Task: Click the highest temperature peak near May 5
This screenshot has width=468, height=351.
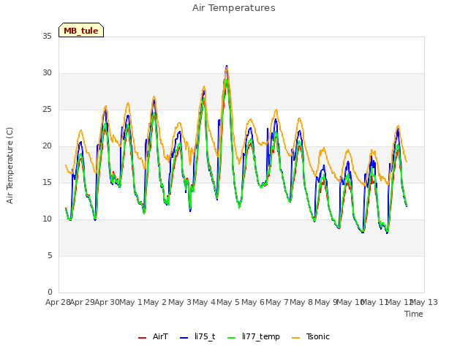Action: tap(227, 66)
